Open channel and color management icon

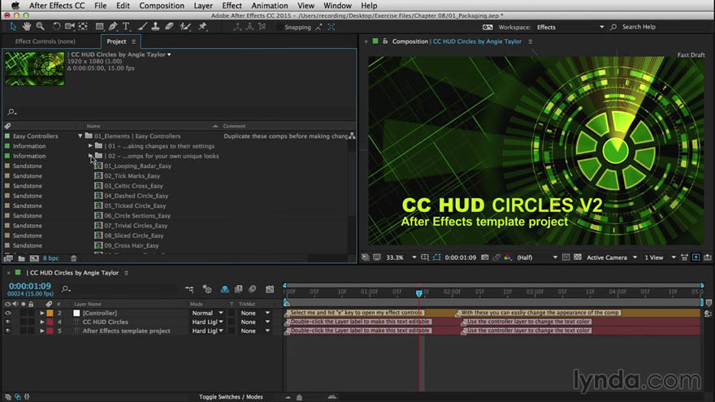508,257
